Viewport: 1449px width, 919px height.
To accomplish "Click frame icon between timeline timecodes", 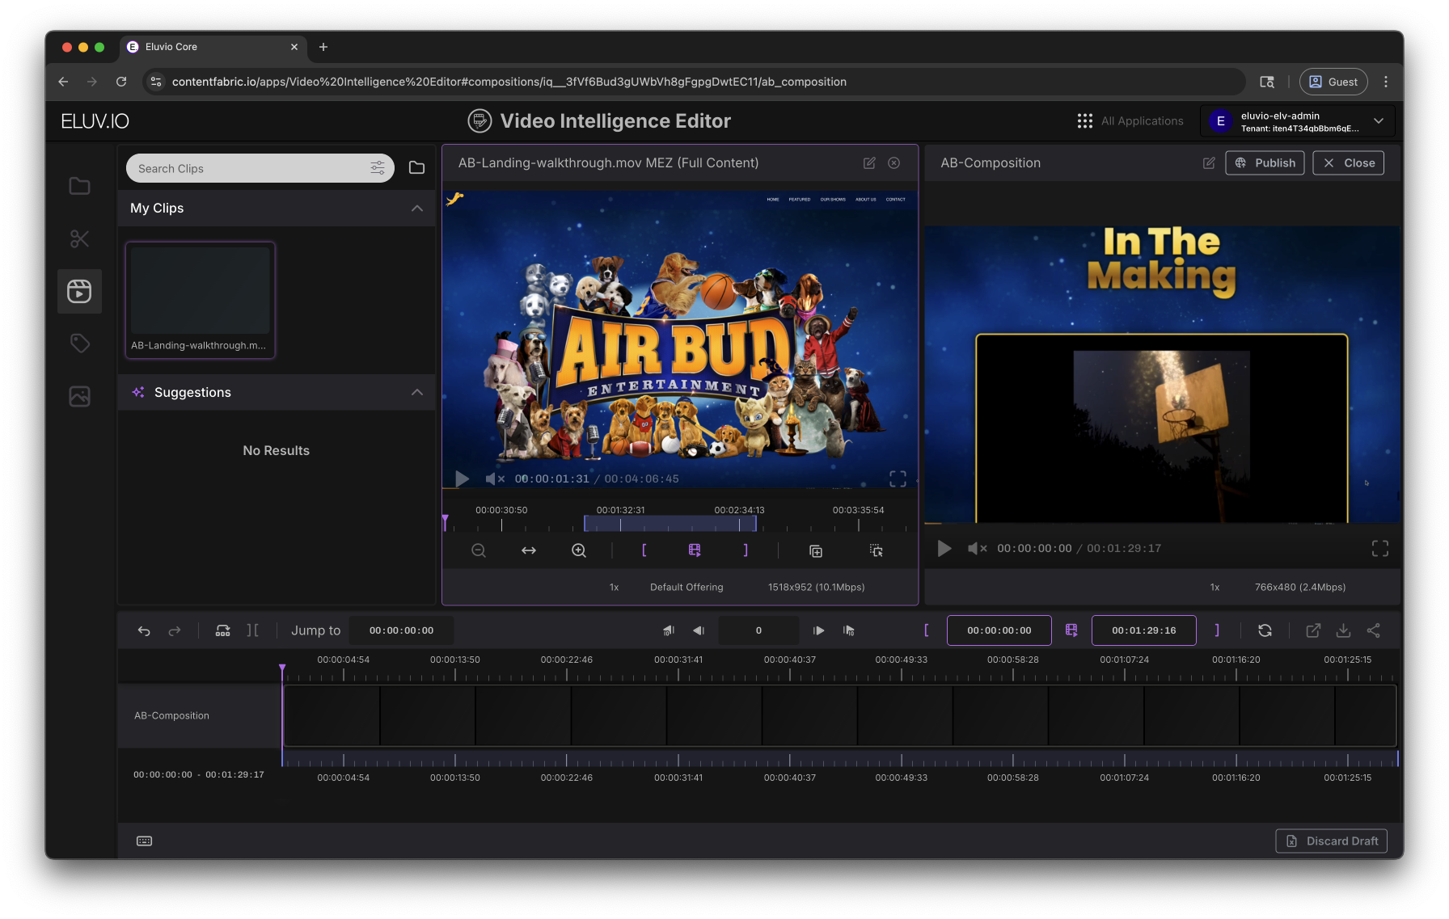I will pyautogui.click(x=1071, y=630).
